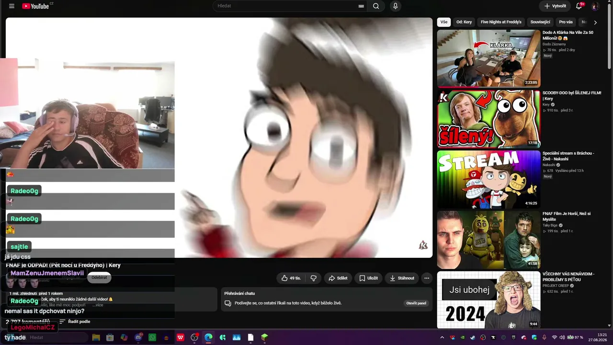
Task: Open the PROJEKT CREEP channel link
Action: point(555,286)
